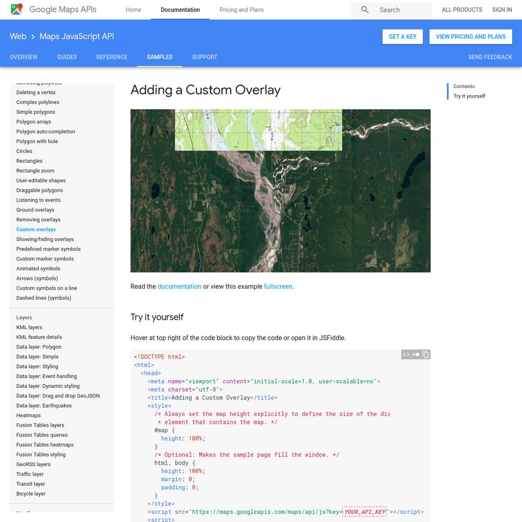Screen dimensions: 522x522
Task: Open the Heatmaps sample
Action: [x=28, y=415]
